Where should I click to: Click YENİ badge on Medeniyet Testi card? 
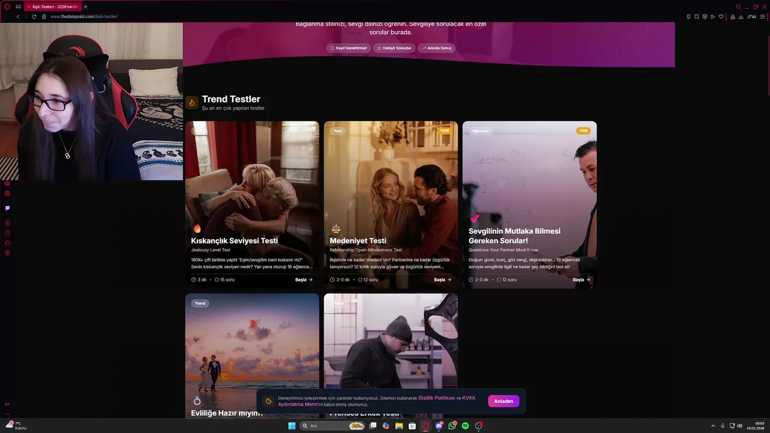click(445, 131)
